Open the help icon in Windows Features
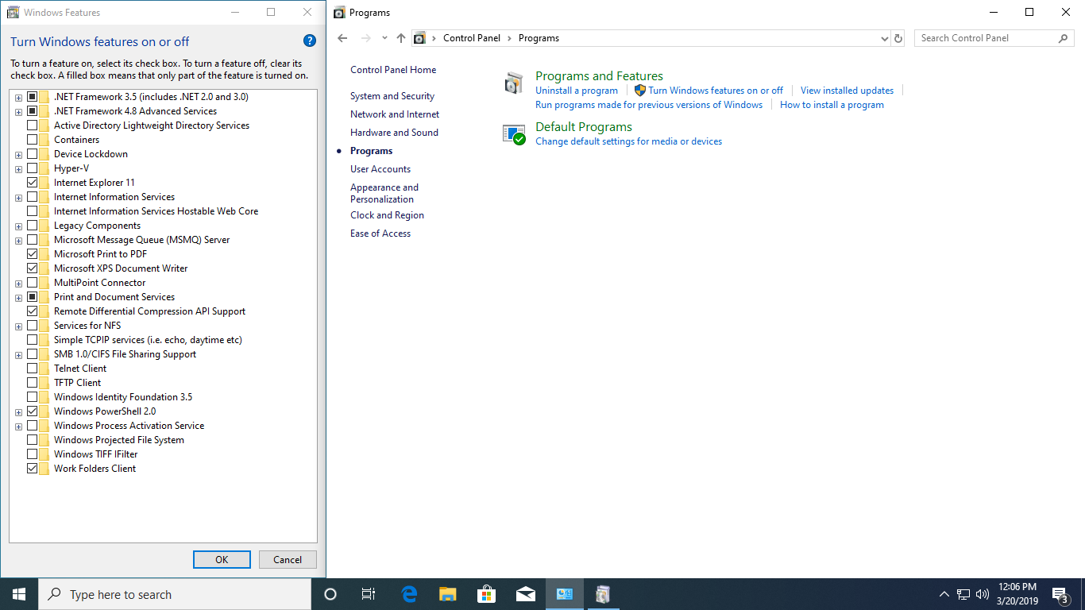Screen dimensions: 1085x610 coord(310,41)
